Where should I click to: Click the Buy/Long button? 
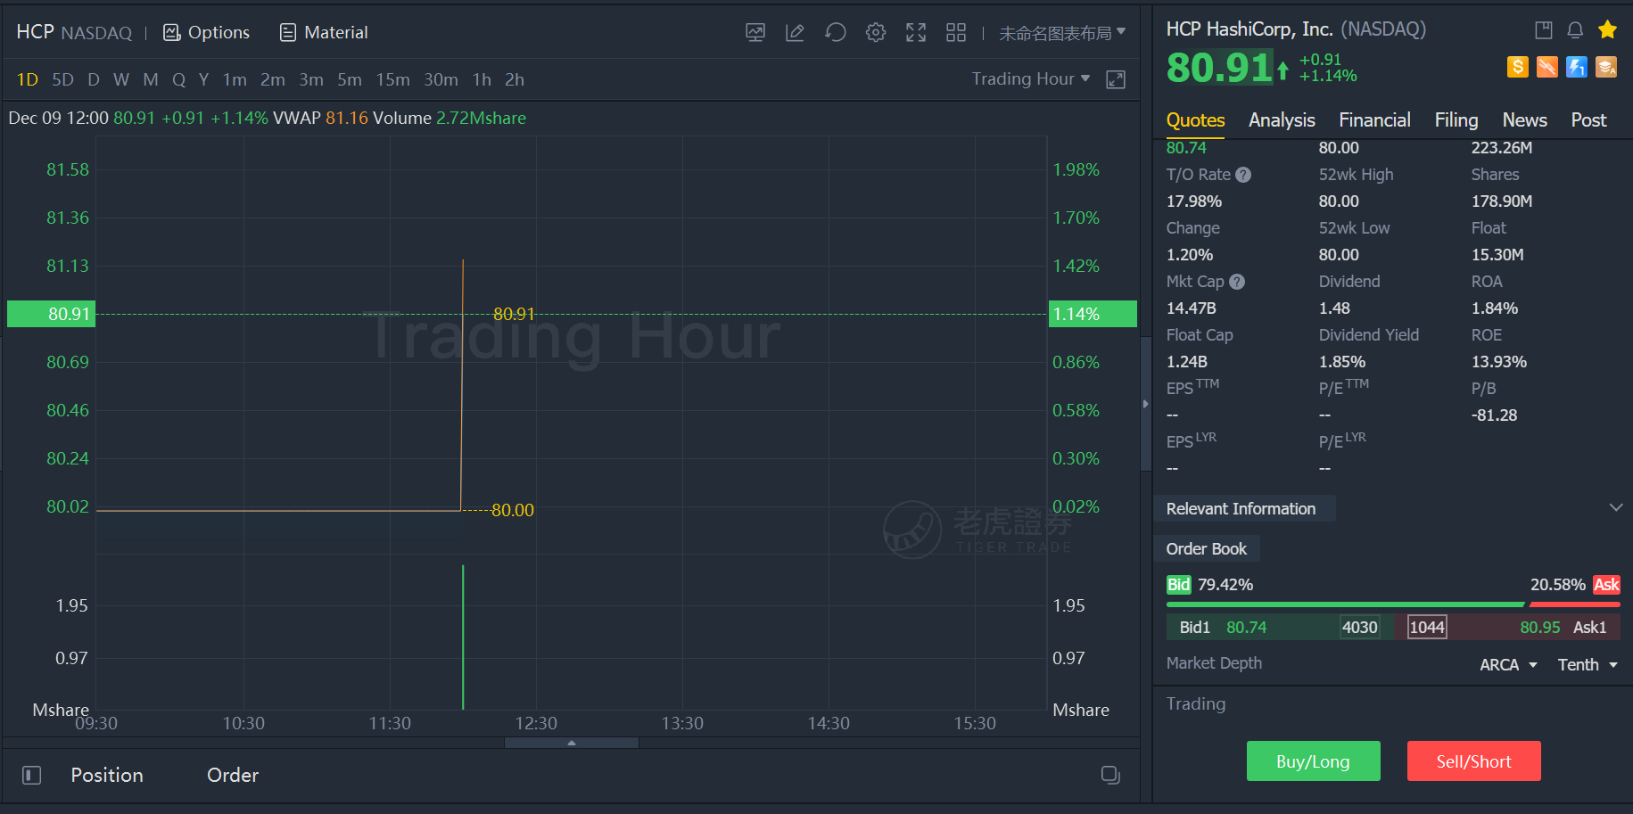coord(1313,761)
